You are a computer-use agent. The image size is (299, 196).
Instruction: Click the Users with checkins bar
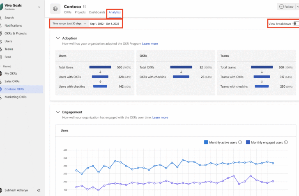pyautogui.click(x=100, y=86)
